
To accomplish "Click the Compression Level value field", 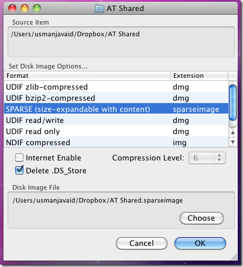I will (201, 158).
